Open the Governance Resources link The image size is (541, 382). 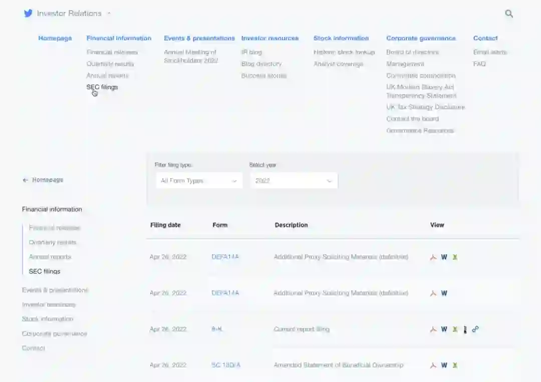pos(420,131)
